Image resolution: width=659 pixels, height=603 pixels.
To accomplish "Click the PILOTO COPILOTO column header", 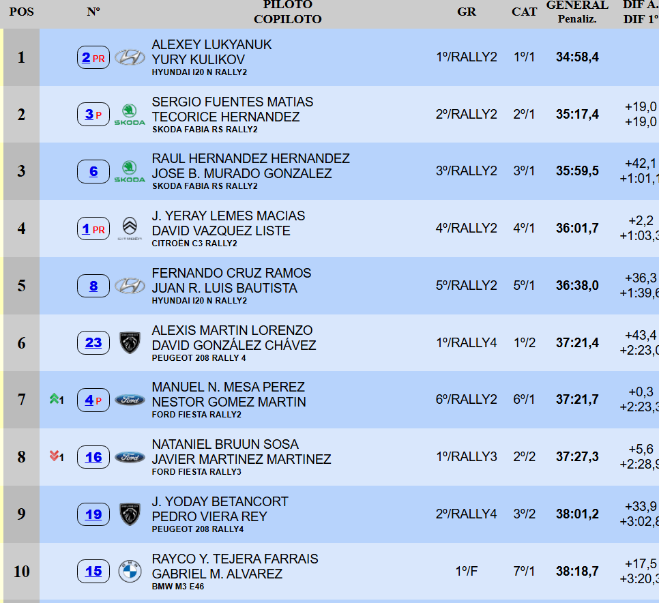I will point(287,12).
